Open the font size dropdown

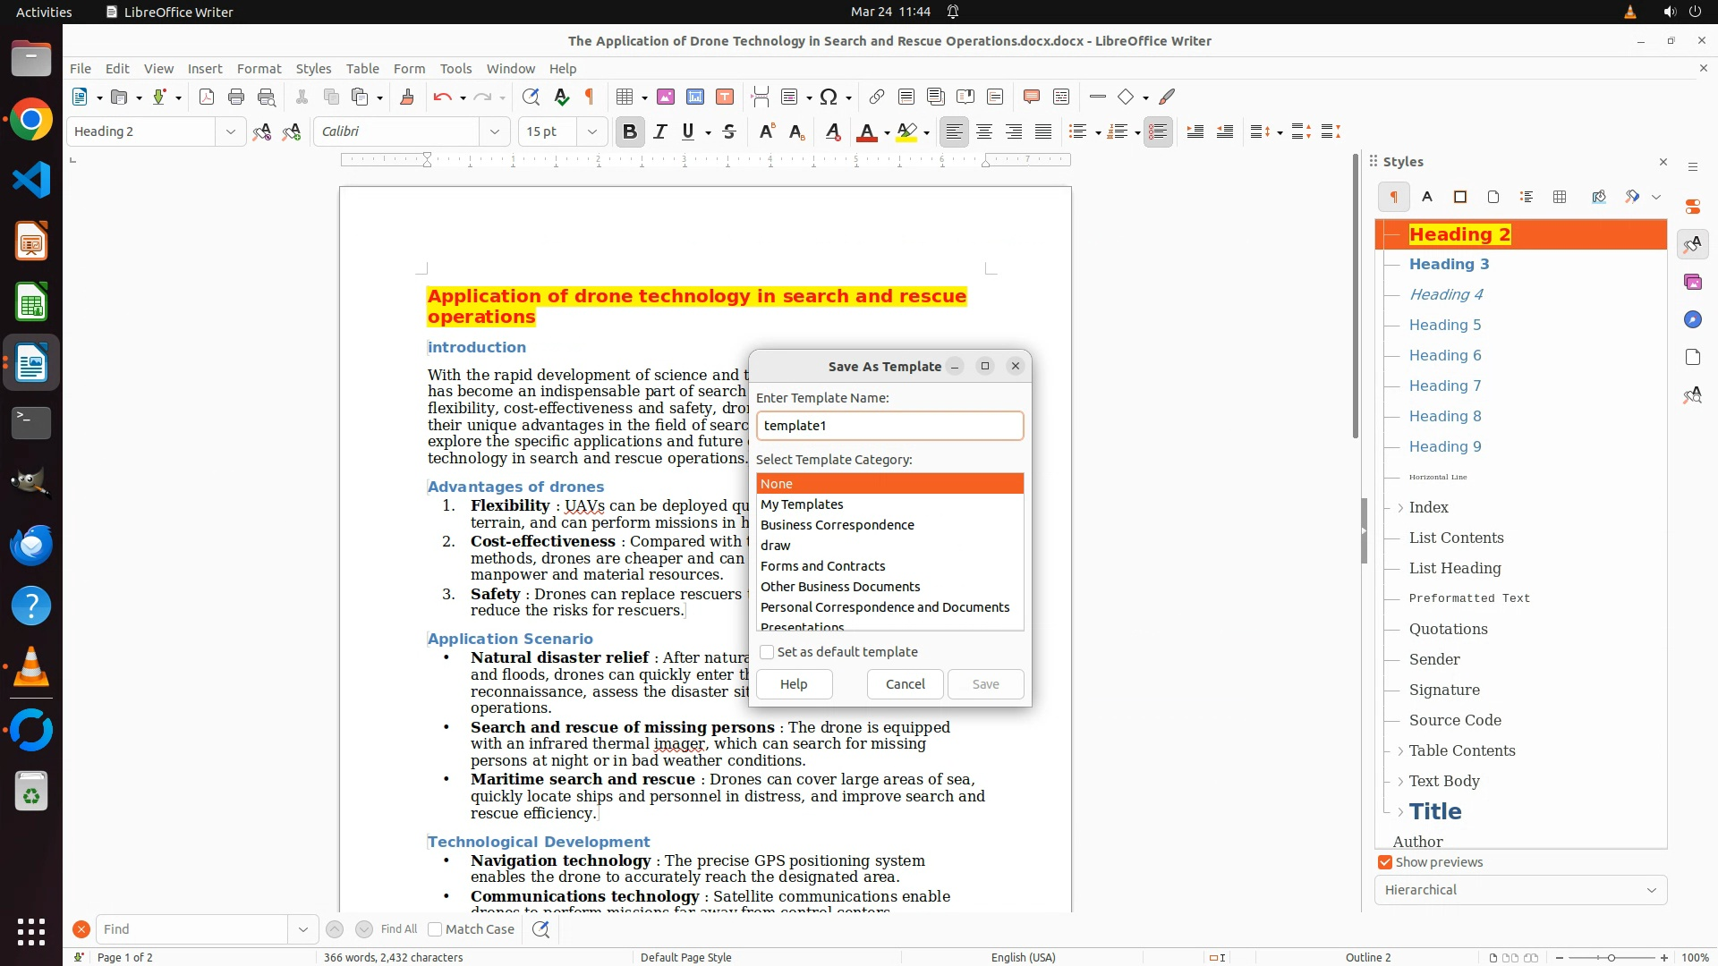pos(591,131)
